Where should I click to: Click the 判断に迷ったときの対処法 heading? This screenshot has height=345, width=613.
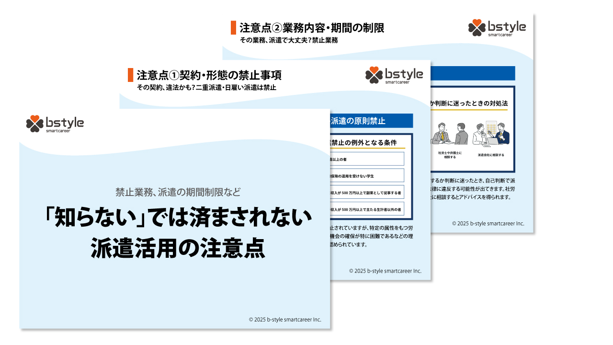pyautogui.click(x=469, y=103)
